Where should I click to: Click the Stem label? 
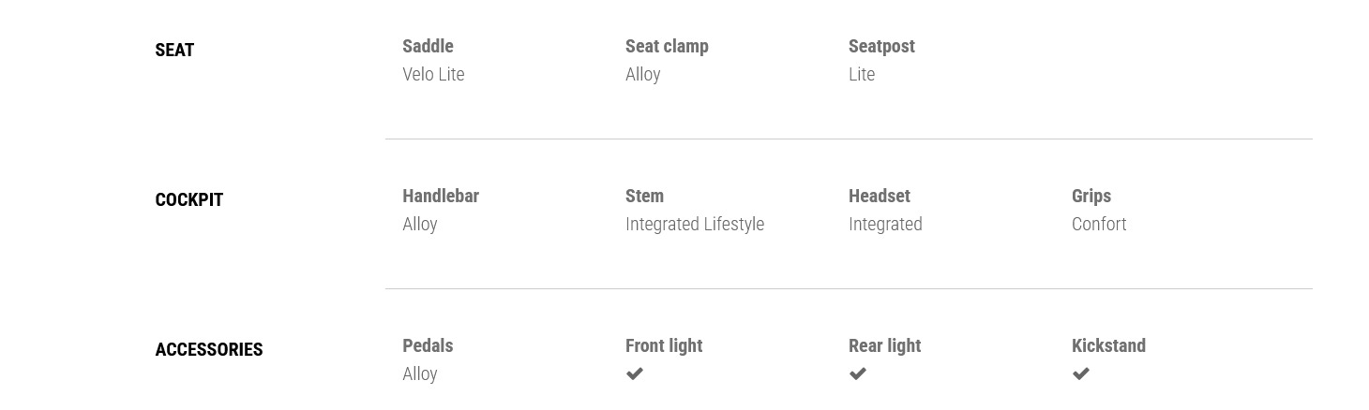click(644, 196)
